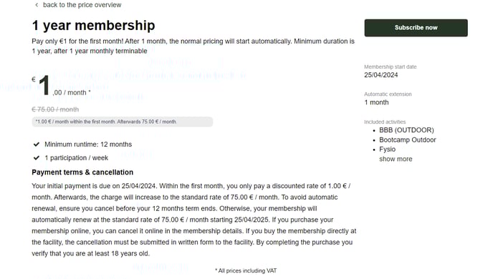Image resolution: width=493 pixels, height=279 pixels.
Task: Select the Membership start date 25/04/2024
Action: [380, 75]
